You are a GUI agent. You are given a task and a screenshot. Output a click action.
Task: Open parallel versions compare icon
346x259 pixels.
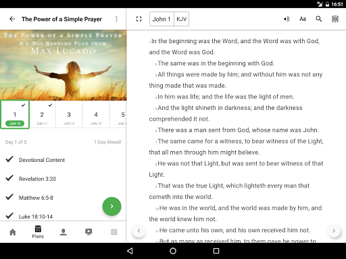click(335, 19)
